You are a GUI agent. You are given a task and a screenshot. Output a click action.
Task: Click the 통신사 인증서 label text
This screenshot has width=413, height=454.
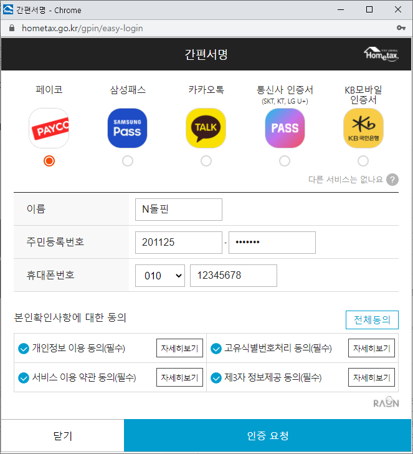point(285,90)
